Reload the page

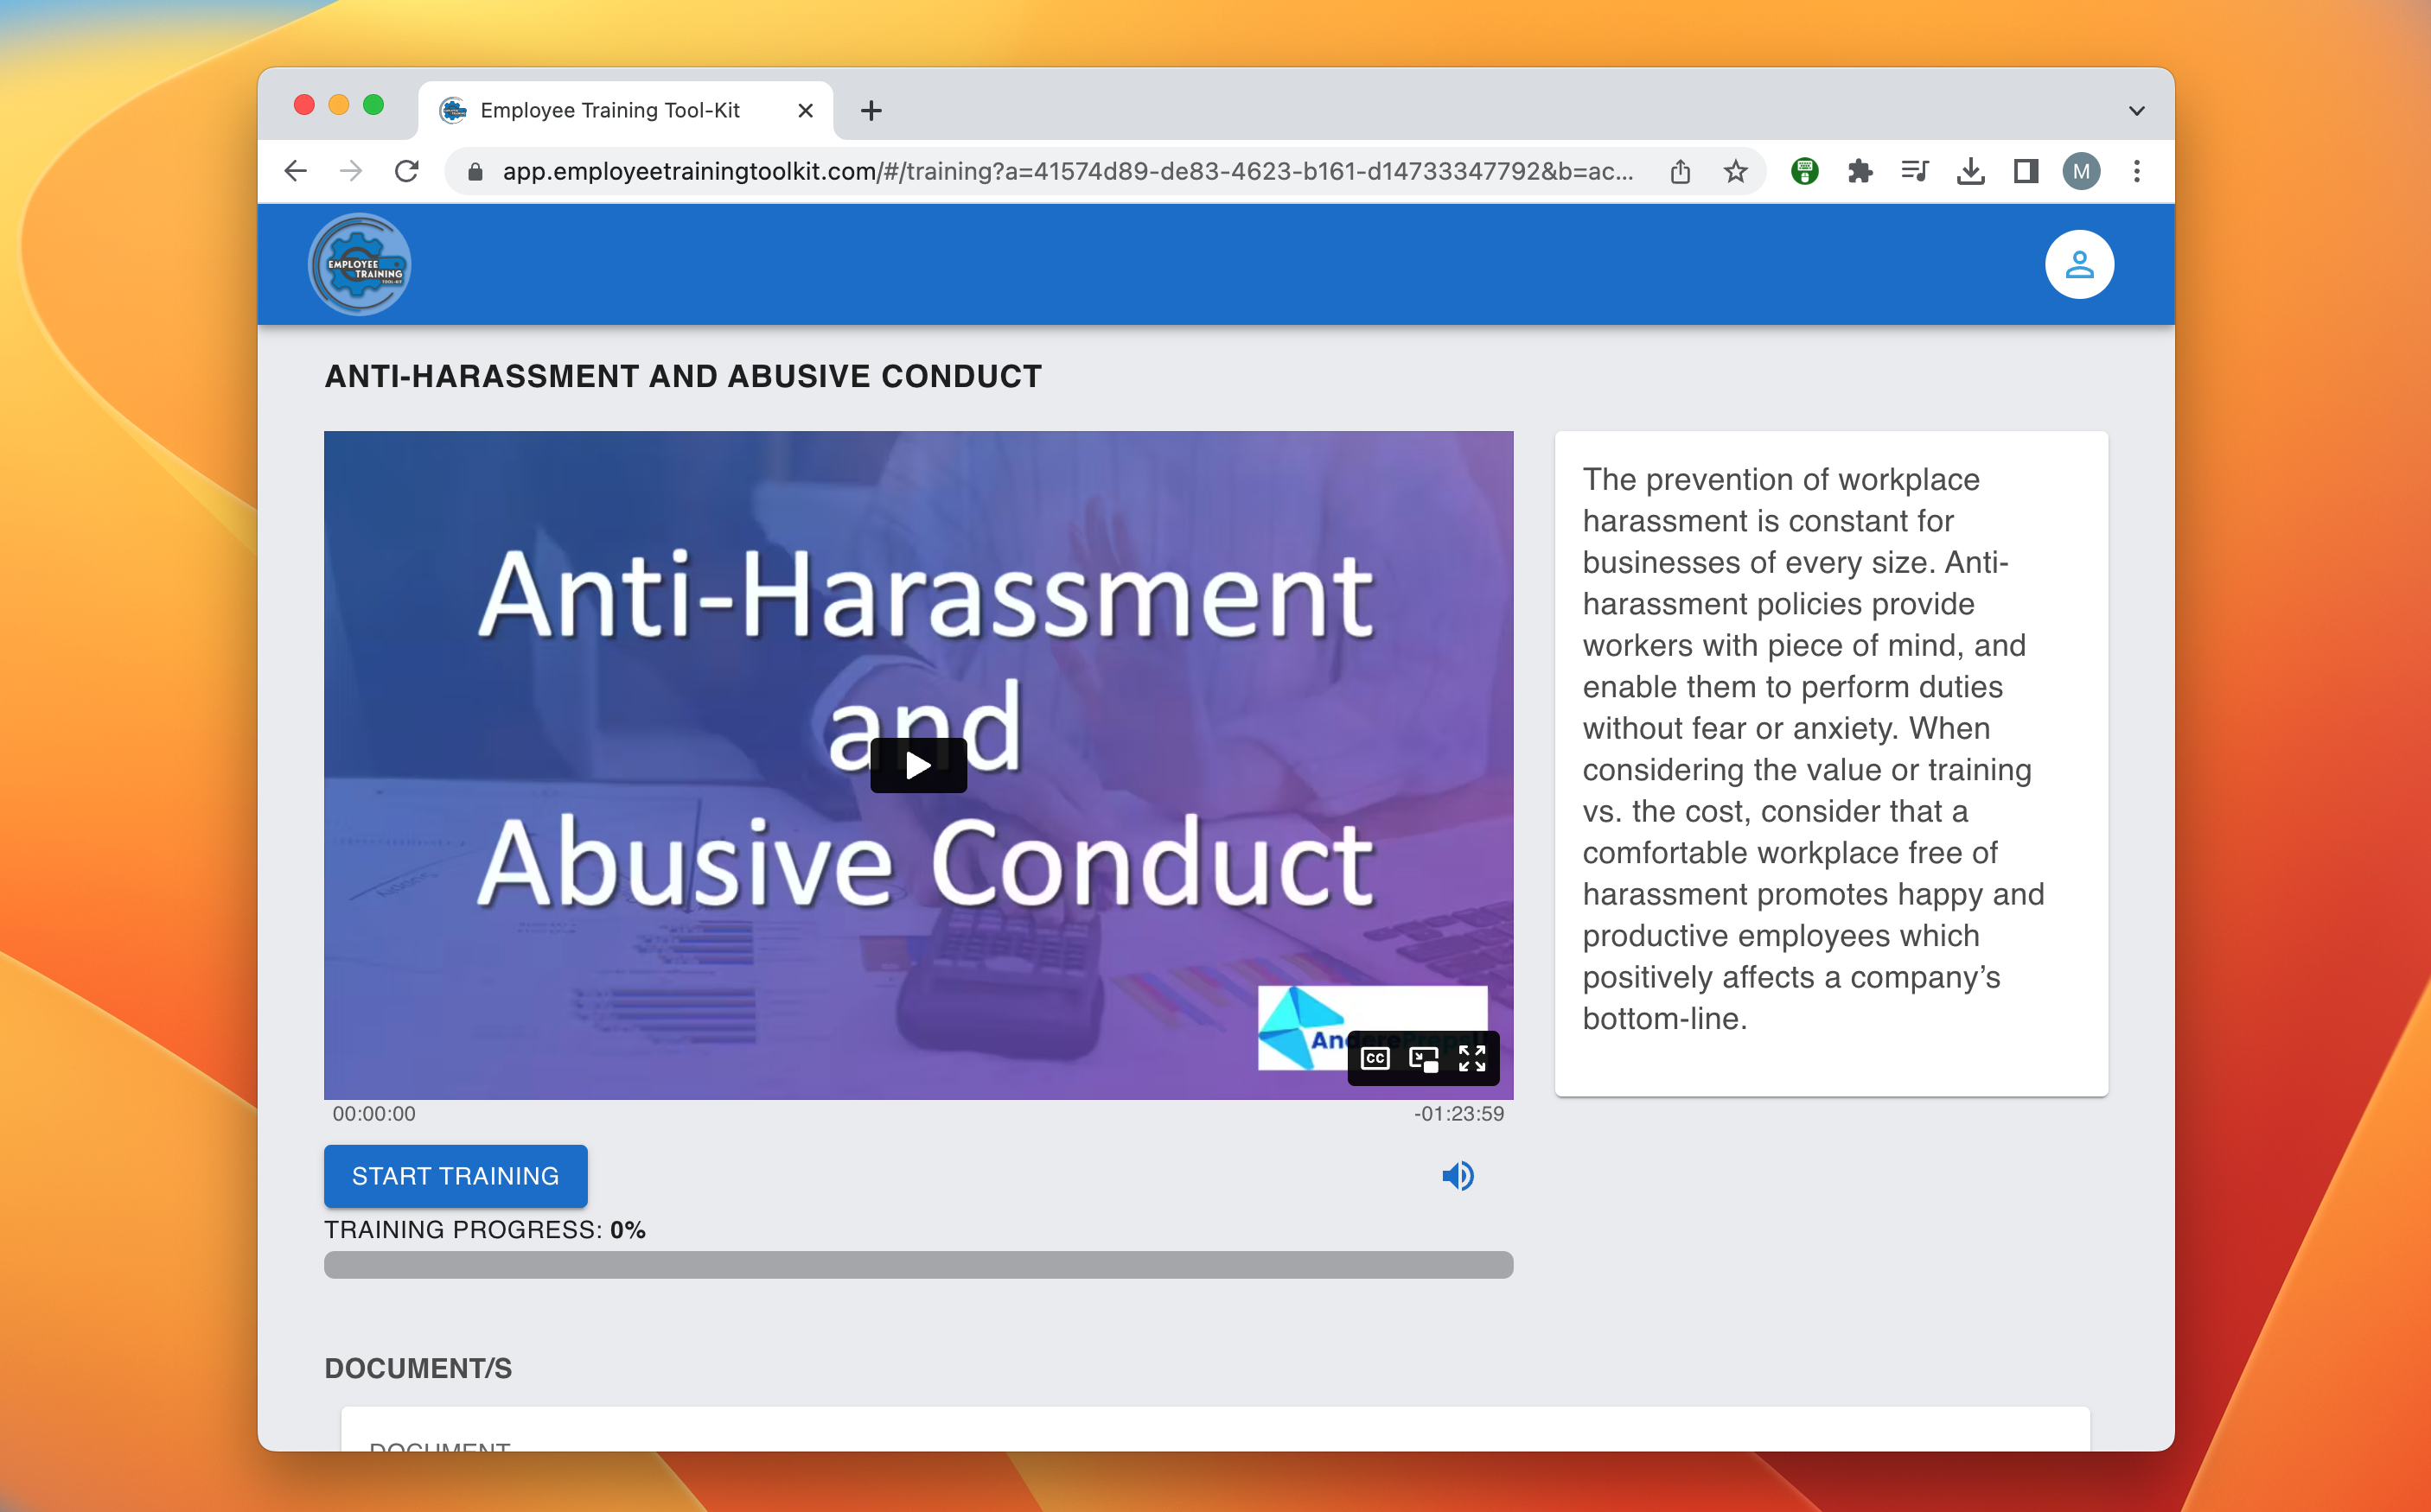[x=406, y=171]
